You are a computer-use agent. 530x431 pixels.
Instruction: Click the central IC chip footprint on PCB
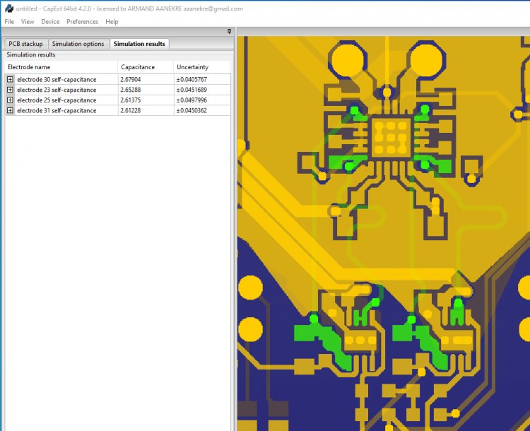[391, 138]
